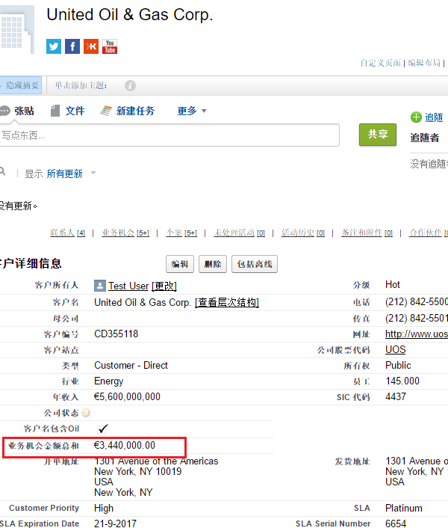Open the Twitter social profile icon
Viewport: 448px width, 528px height.
click(54, 46)
